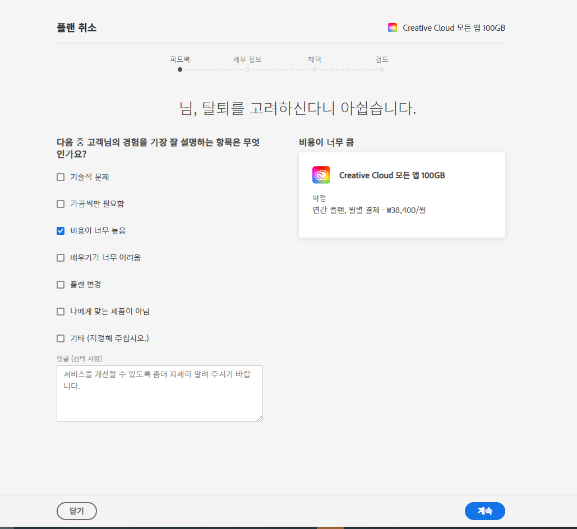Click the Creative Cloud icon in the header

(x=393, y=27)
